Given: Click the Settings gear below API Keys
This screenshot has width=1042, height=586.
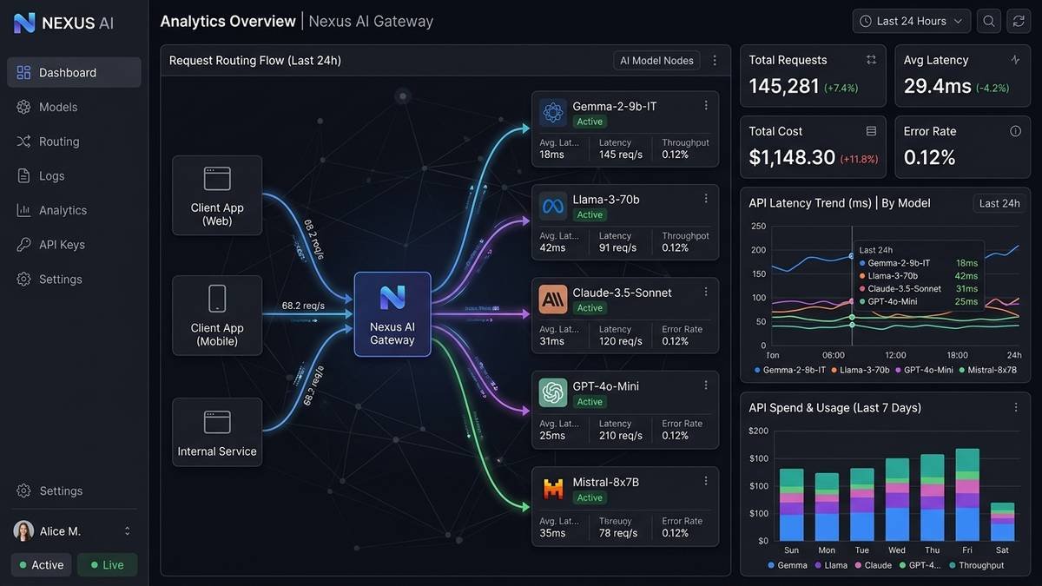Looking at the screenshot, I should click(x=23, y=280).
